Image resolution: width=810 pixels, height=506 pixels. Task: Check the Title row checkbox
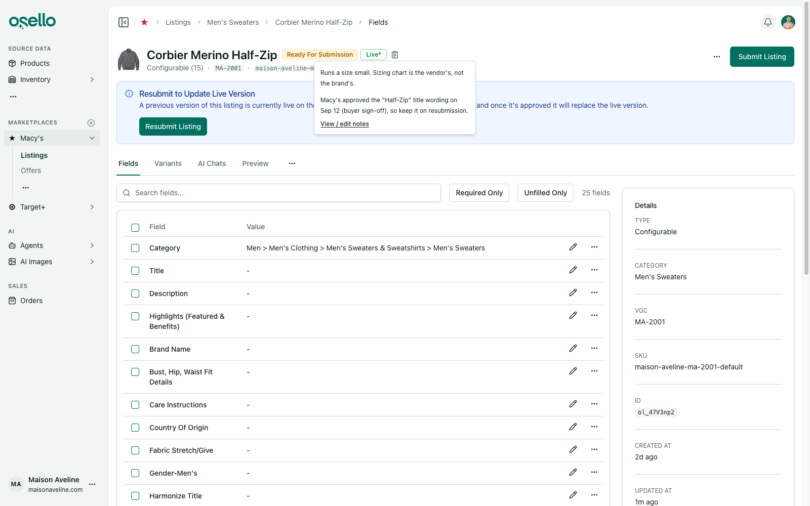point(135,271)
